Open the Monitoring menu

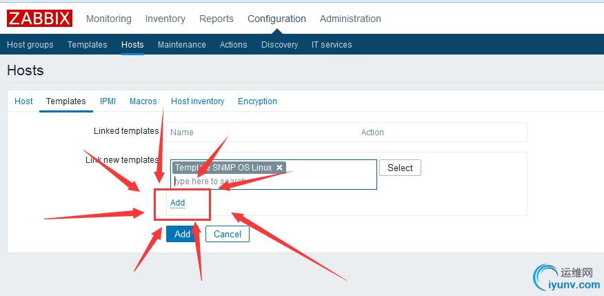pos(109,19)
